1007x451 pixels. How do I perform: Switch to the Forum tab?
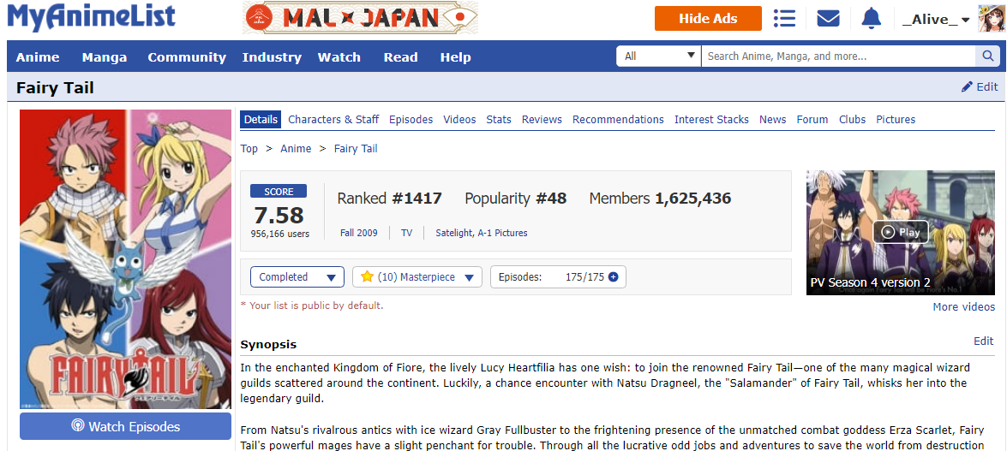tap(812, 119)
